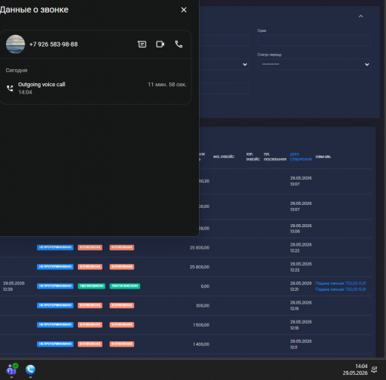Start voice call via handset icon
386x380 pixels.
(179, 45)
